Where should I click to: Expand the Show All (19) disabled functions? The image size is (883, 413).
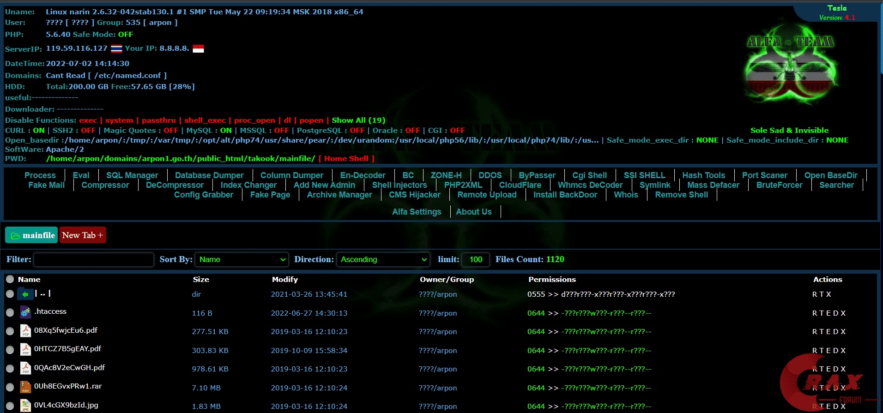coord(358,120)
